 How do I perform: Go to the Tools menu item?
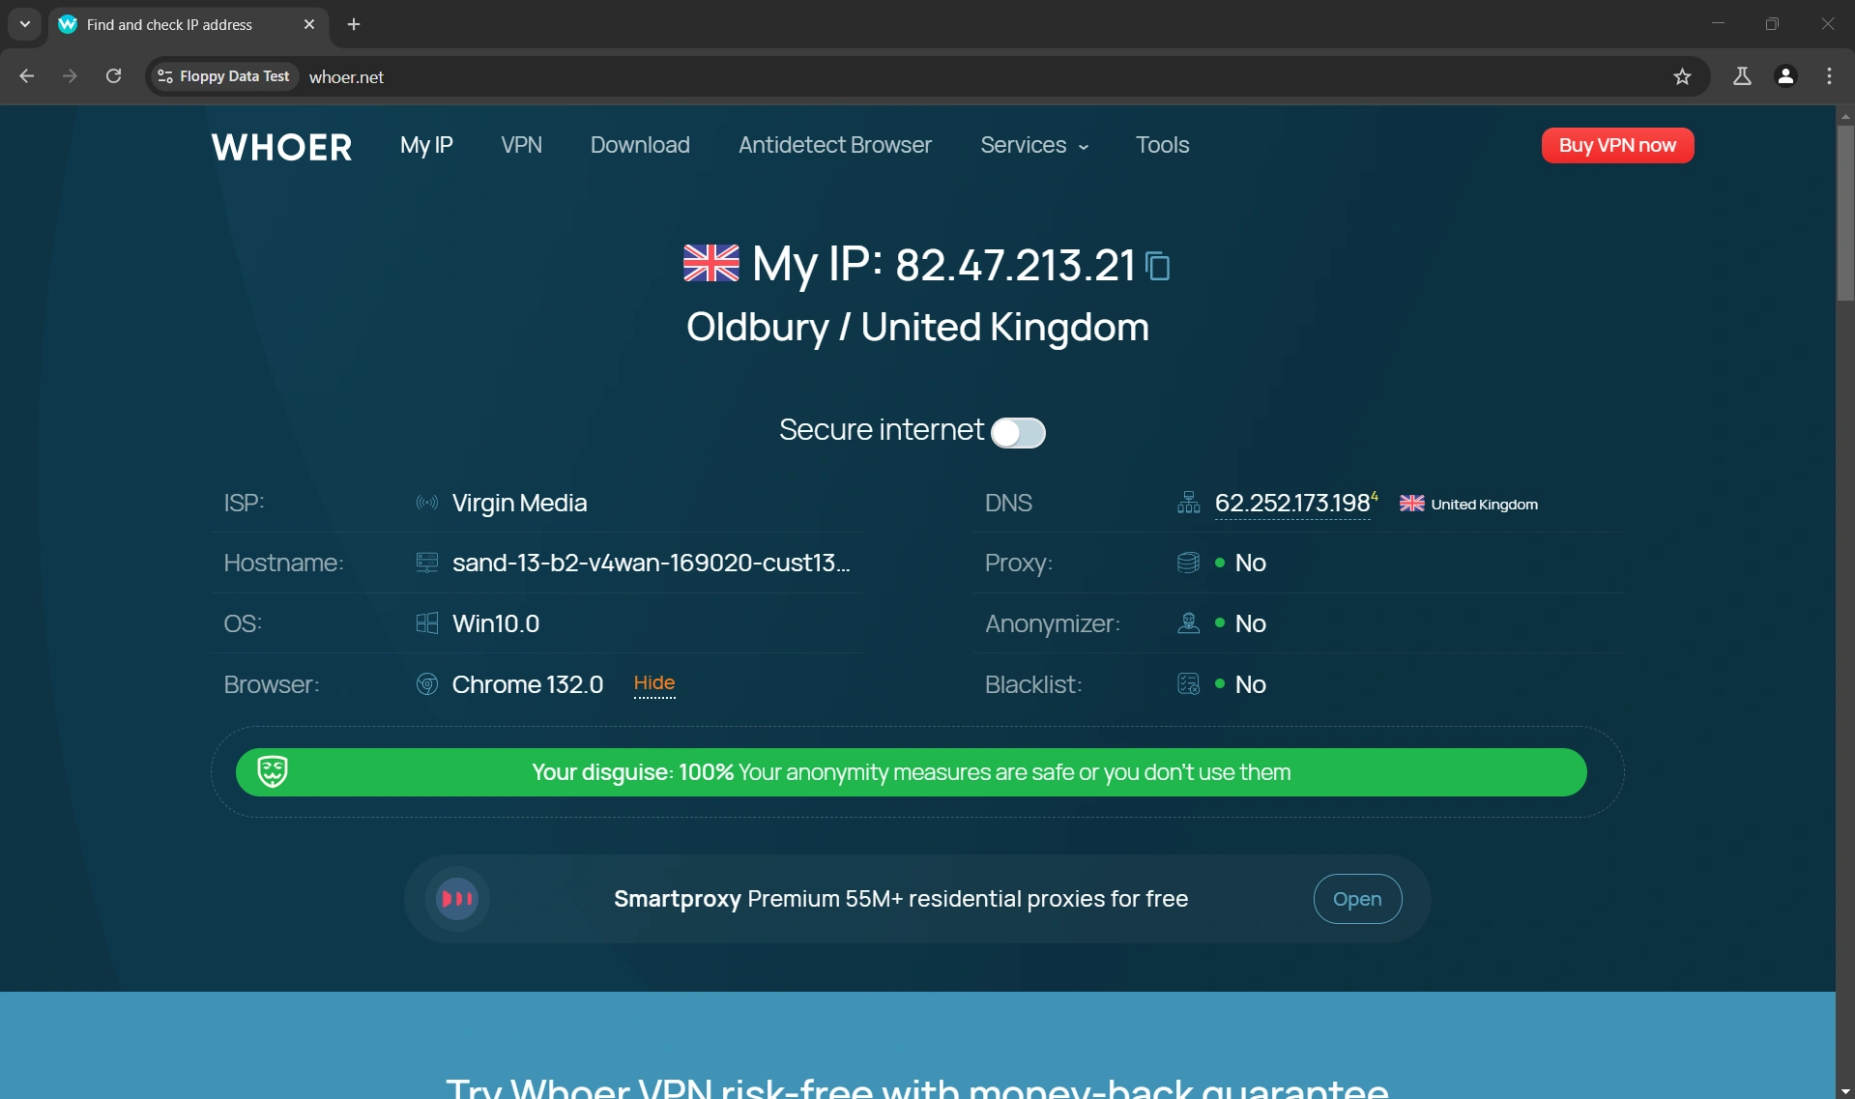[x=1162, y=145]
